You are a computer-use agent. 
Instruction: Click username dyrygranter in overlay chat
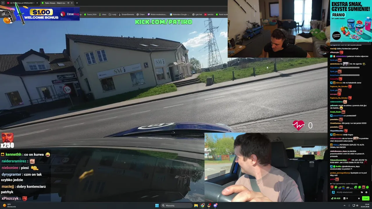coord(11,174)
